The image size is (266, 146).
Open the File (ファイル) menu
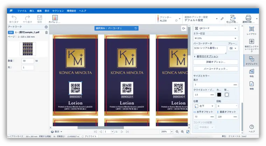coord(22,11)
